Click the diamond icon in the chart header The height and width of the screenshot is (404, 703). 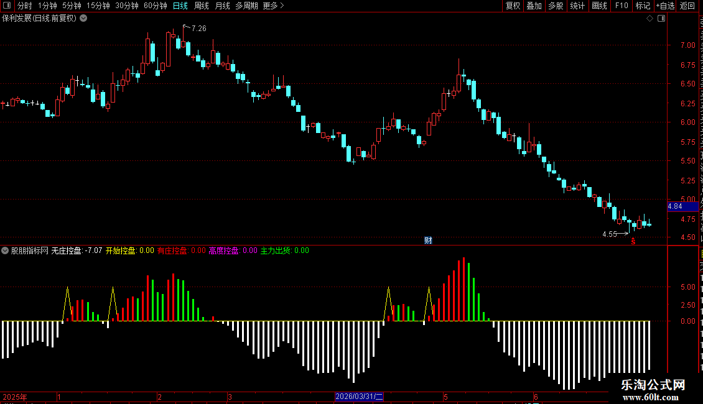(x=649, y=19)
